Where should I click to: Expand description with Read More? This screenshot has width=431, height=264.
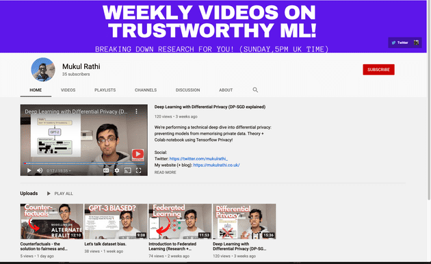click(x=165, y=172)
